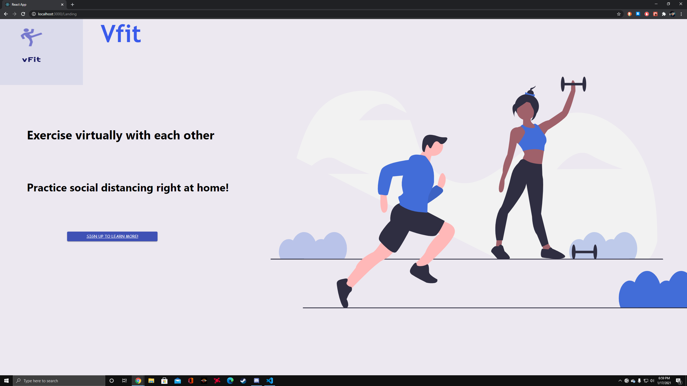
Task: Go back to the previous page
Action: click(x=6, y=14)
